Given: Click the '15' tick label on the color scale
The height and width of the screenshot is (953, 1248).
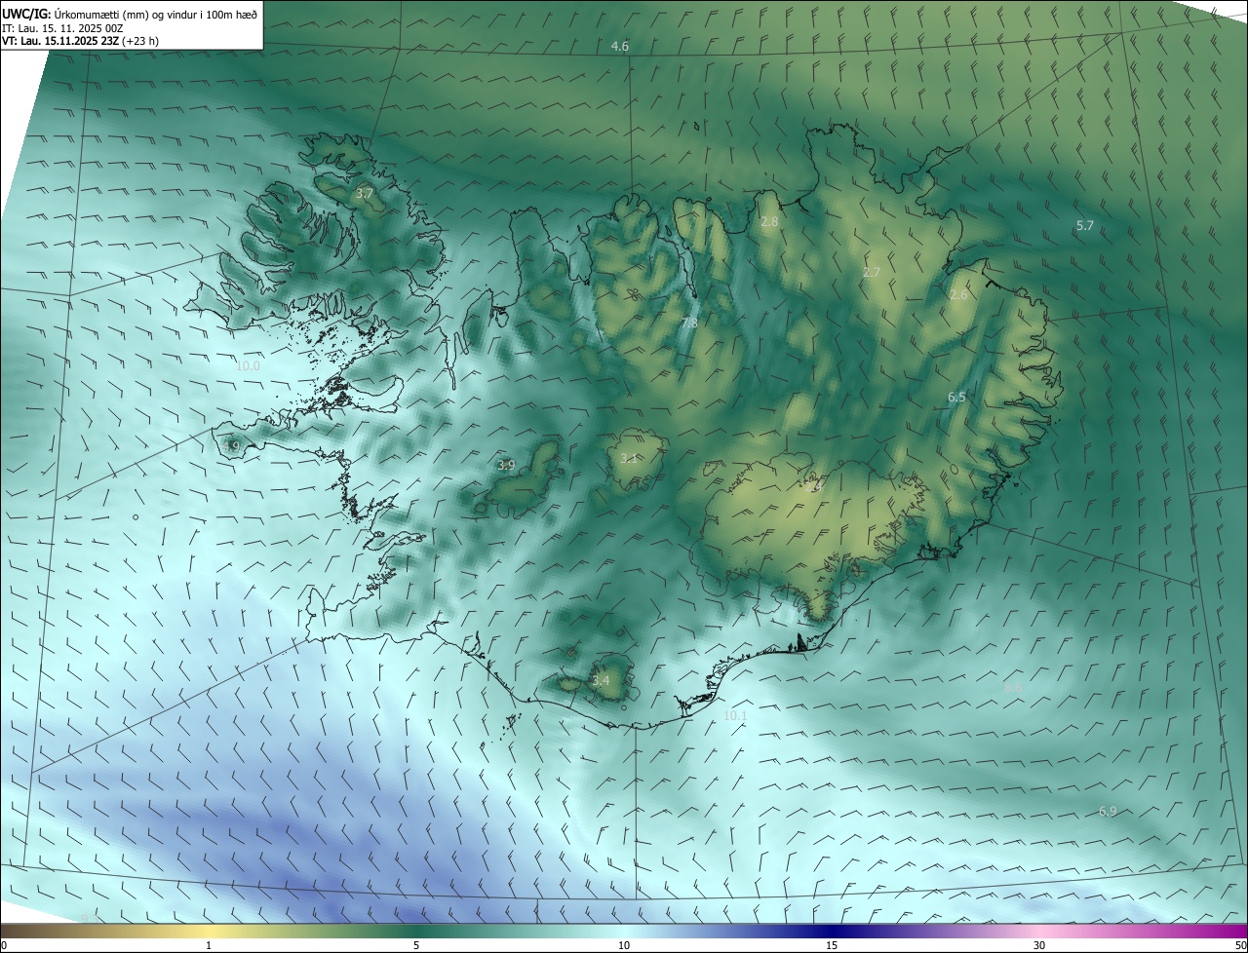Looking at the screenshot, I should click(x=832, y=945).
